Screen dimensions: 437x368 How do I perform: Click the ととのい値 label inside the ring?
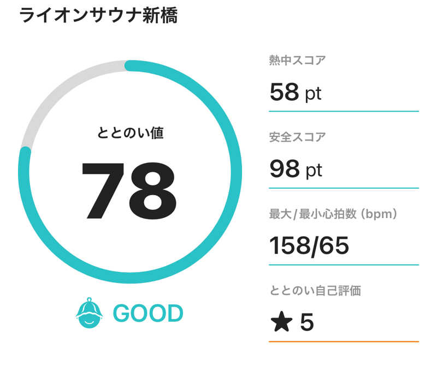130,132
